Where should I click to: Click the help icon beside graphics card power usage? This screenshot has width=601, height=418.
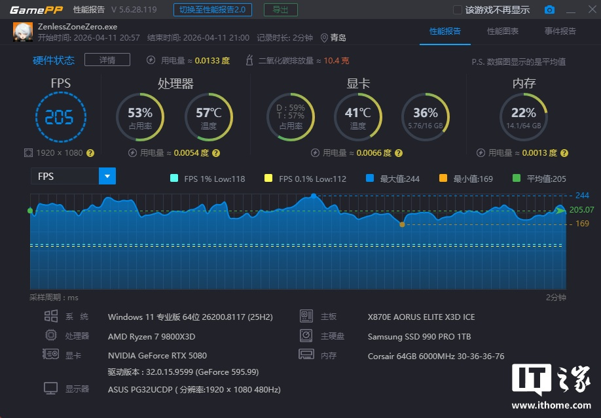(x=398, y=152)
